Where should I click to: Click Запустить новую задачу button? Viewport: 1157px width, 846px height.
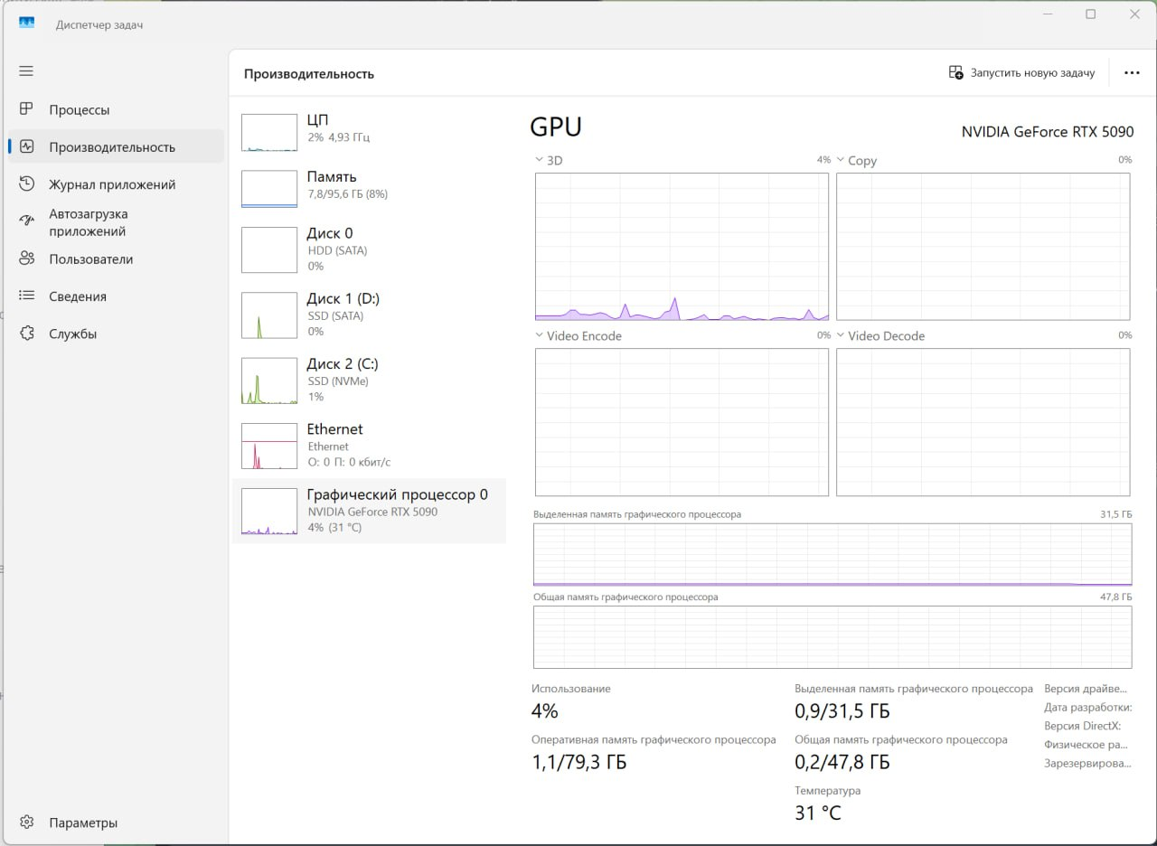tap(1021, 72)
